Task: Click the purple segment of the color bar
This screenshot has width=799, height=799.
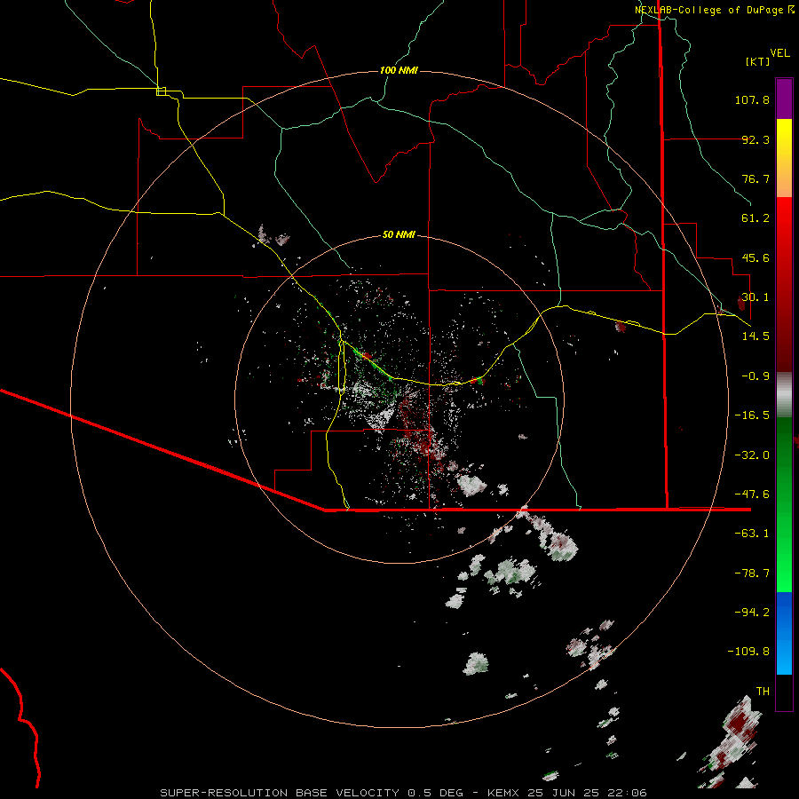Action: (x=784, y=99)
